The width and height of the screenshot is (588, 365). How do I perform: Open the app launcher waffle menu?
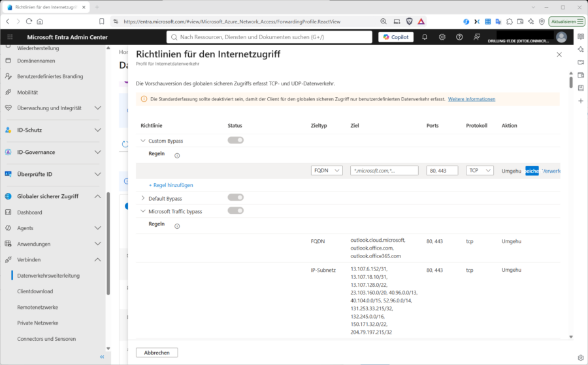10,37
